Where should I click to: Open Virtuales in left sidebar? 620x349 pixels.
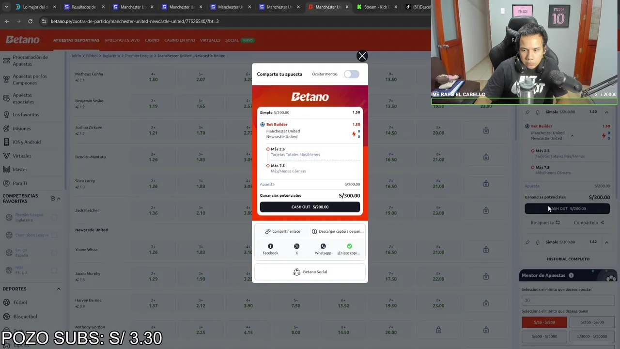pyautogui.click(x=22, y=156)
